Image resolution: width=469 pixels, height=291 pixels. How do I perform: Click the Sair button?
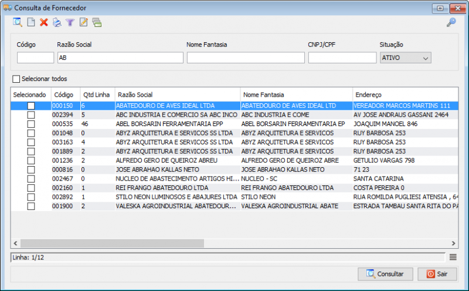pyautogui.click(x=437, y=274)
